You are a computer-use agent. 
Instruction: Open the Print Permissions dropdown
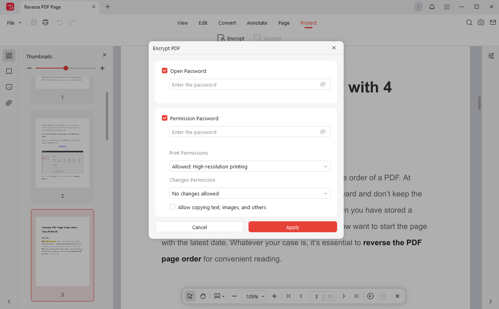point(250,166)
